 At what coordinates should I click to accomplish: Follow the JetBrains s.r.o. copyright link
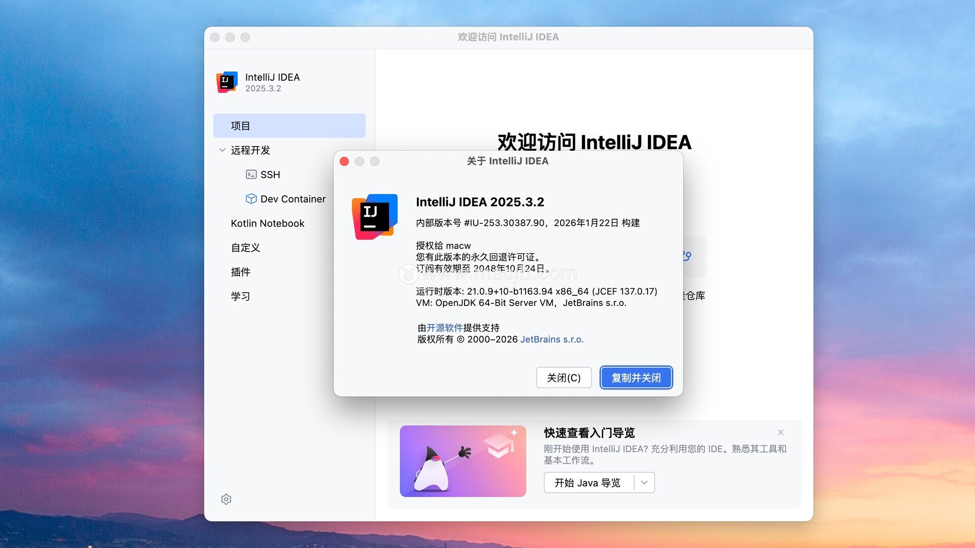[551, 339]
